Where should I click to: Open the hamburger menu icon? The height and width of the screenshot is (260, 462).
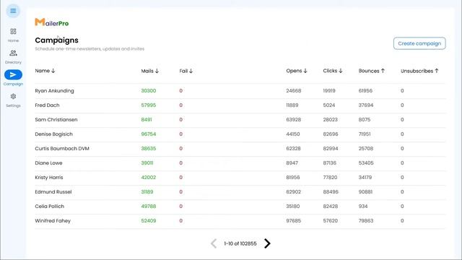point(13,11)
